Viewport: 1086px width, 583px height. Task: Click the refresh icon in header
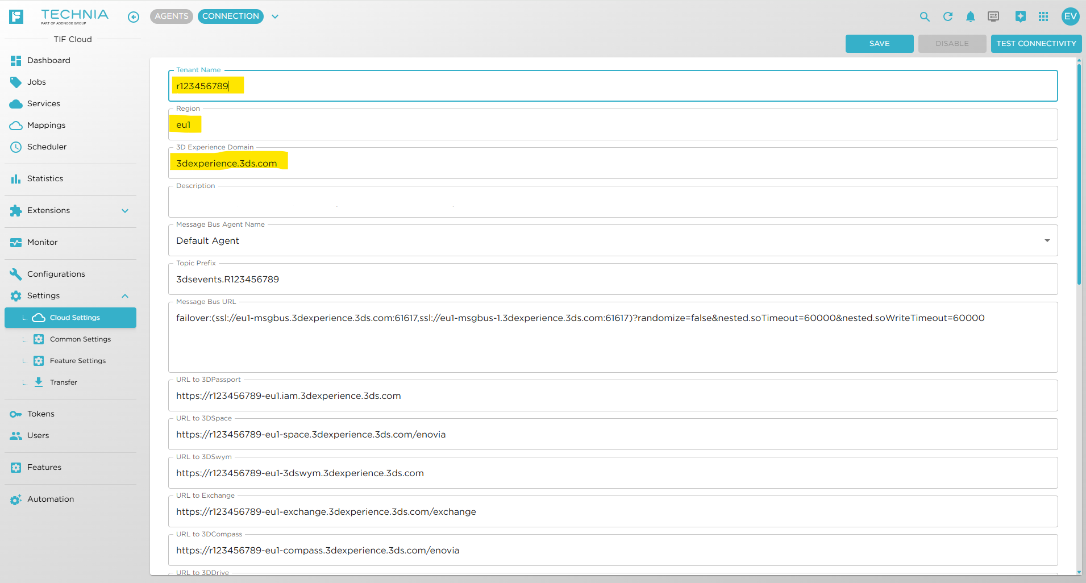[x=947, y=16]
